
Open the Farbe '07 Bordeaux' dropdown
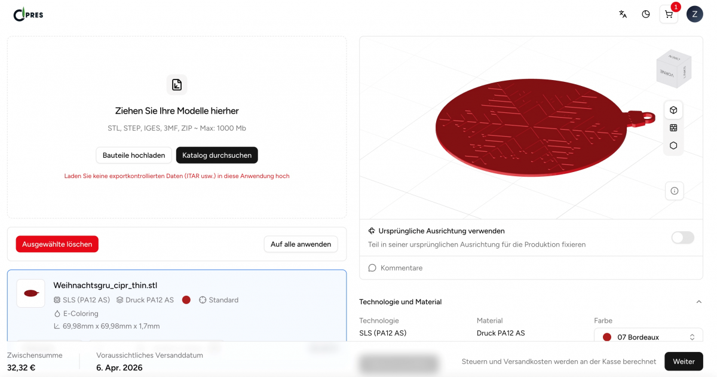(648, 337)
